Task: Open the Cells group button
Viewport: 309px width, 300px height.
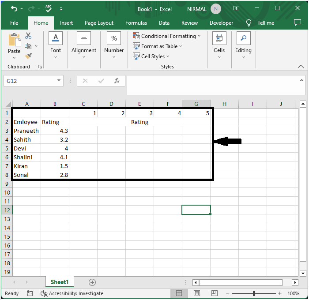Action: click(219, 45)
